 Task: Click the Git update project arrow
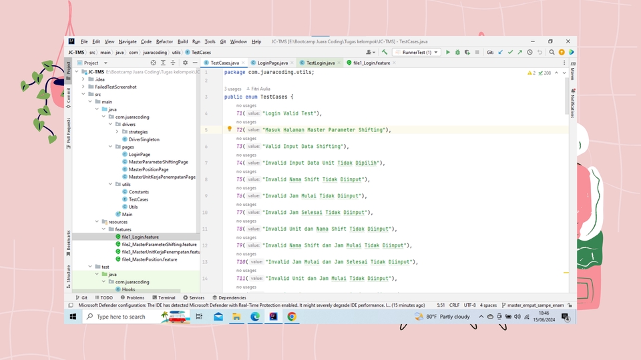(501, 52)
